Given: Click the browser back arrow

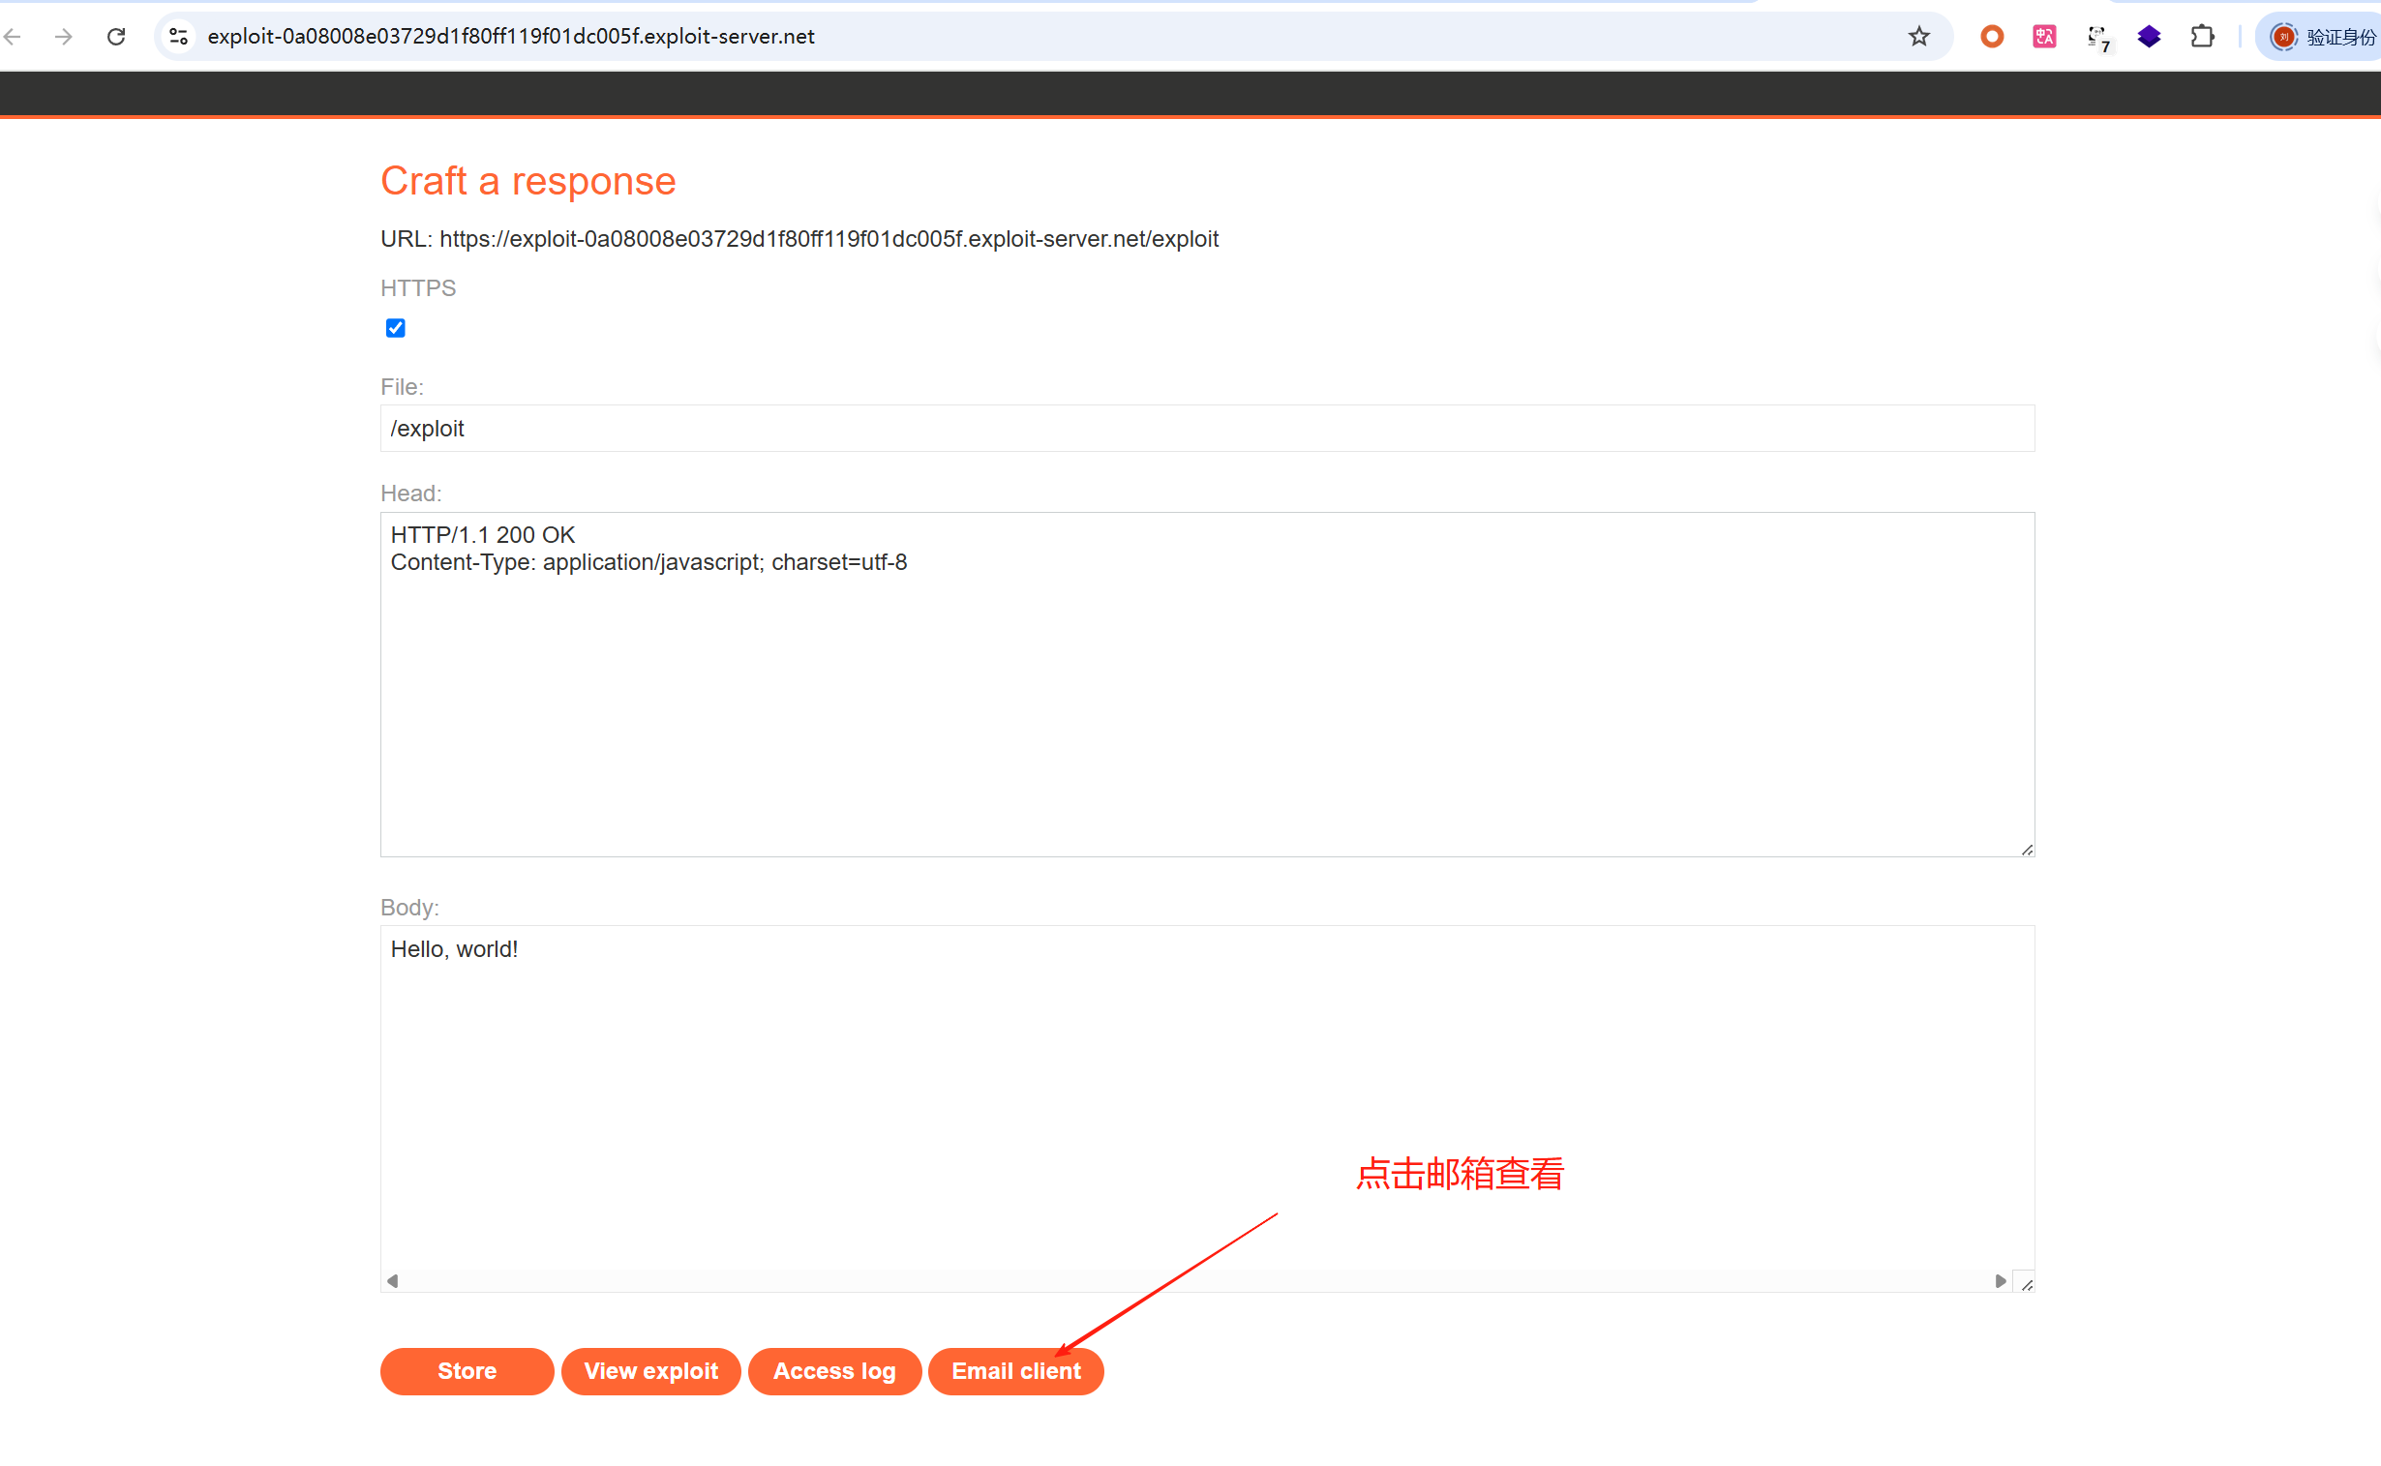Looking at the screenshot, I should click(x=14, y=37).
